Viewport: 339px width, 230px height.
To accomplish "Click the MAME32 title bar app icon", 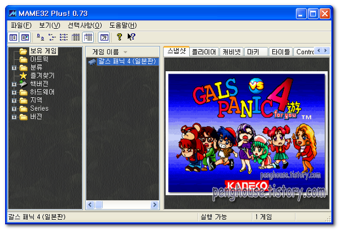I will pos(12,14).
